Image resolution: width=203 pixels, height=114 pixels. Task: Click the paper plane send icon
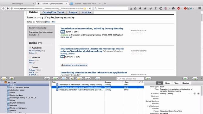[150, 9]
